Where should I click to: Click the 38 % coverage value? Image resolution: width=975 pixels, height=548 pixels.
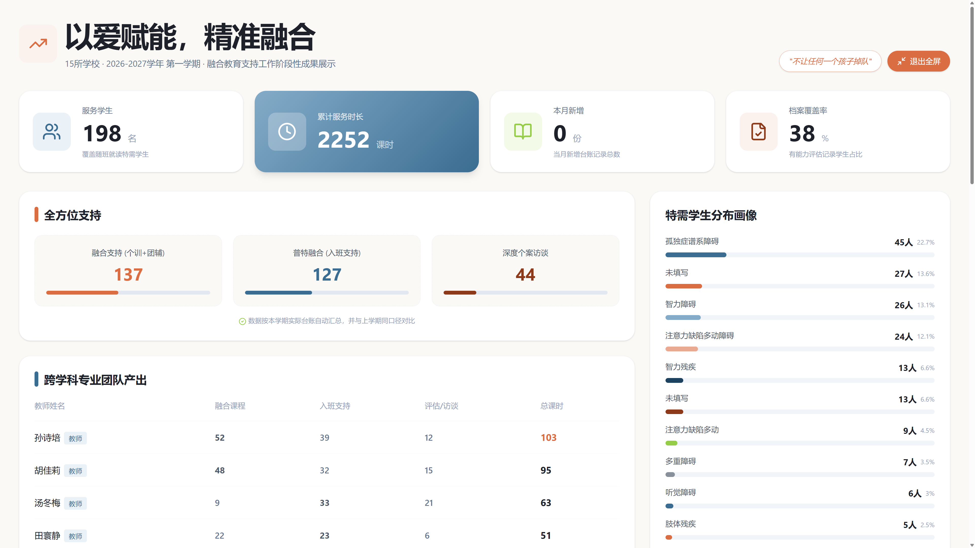[x=802, y=133]
